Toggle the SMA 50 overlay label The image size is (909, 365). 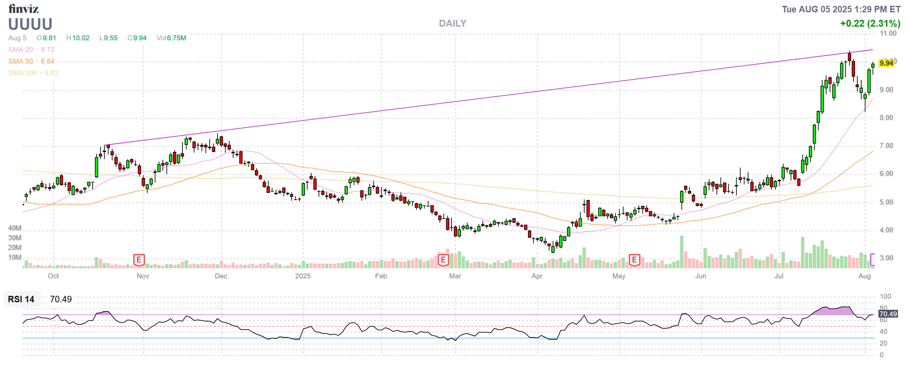tap(21, 61)
